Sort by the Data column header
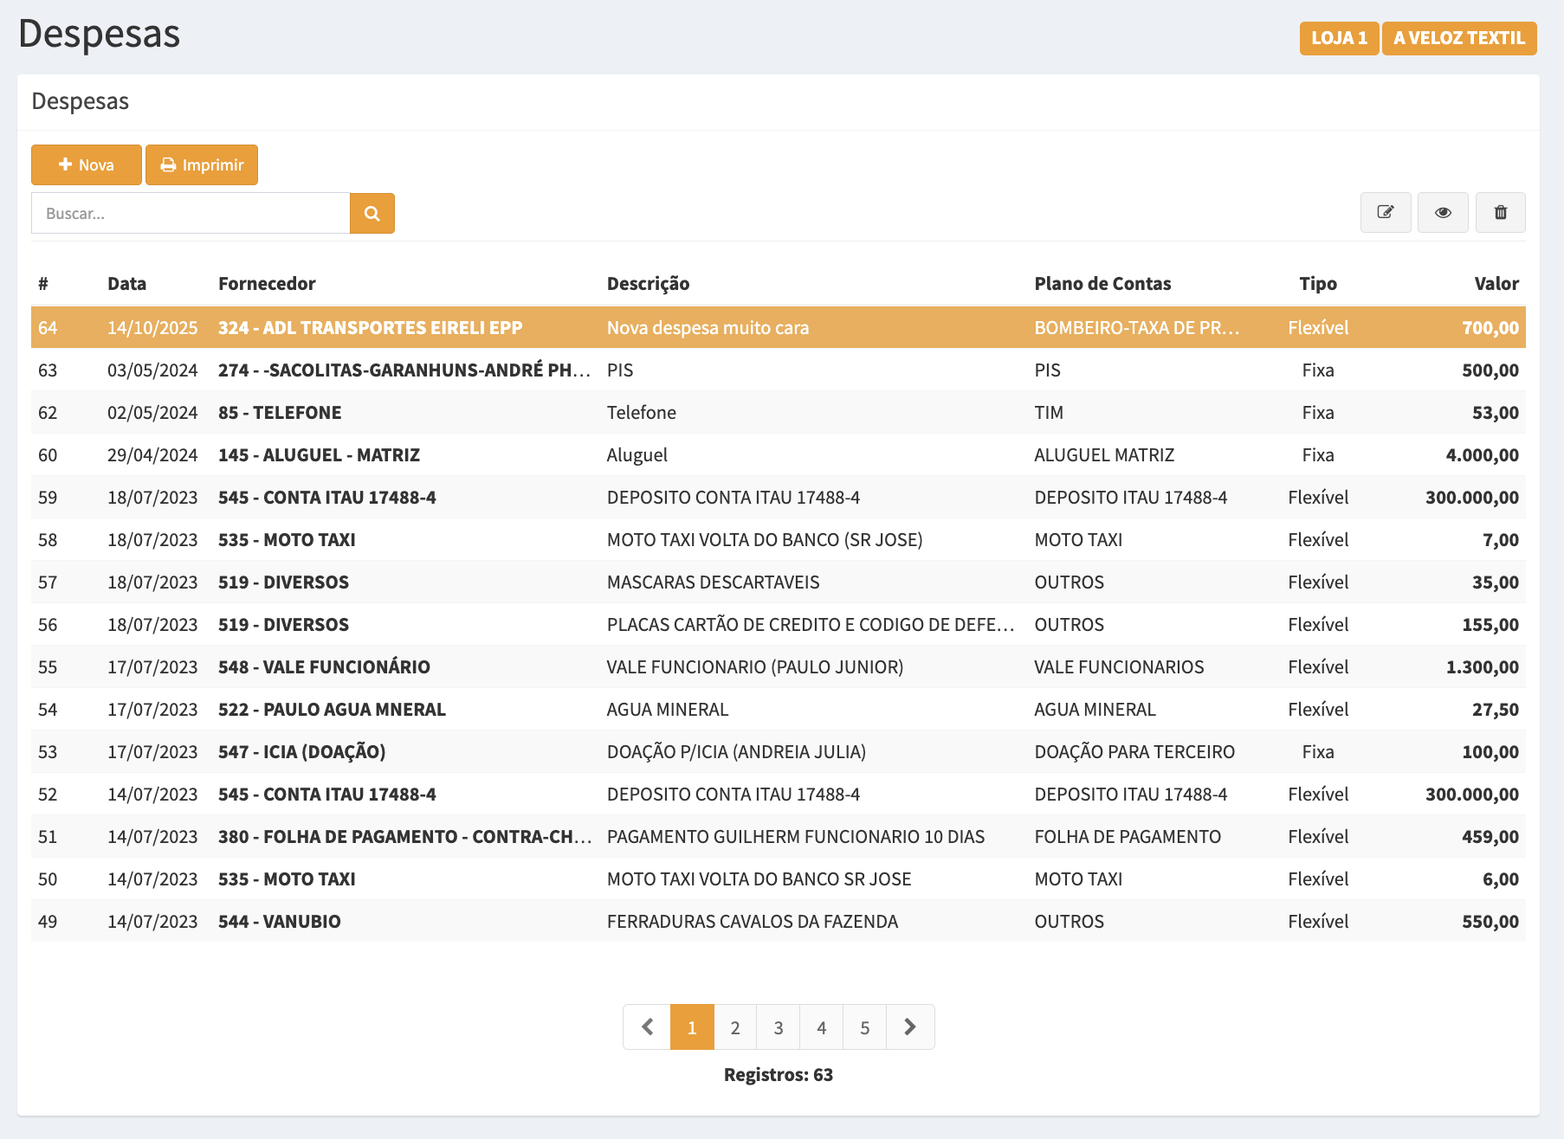 click(x=126, y=284)
